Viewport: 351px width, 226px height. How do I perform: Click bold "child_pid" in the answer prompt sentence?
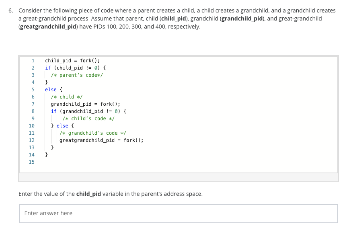(x=88, y=194)
